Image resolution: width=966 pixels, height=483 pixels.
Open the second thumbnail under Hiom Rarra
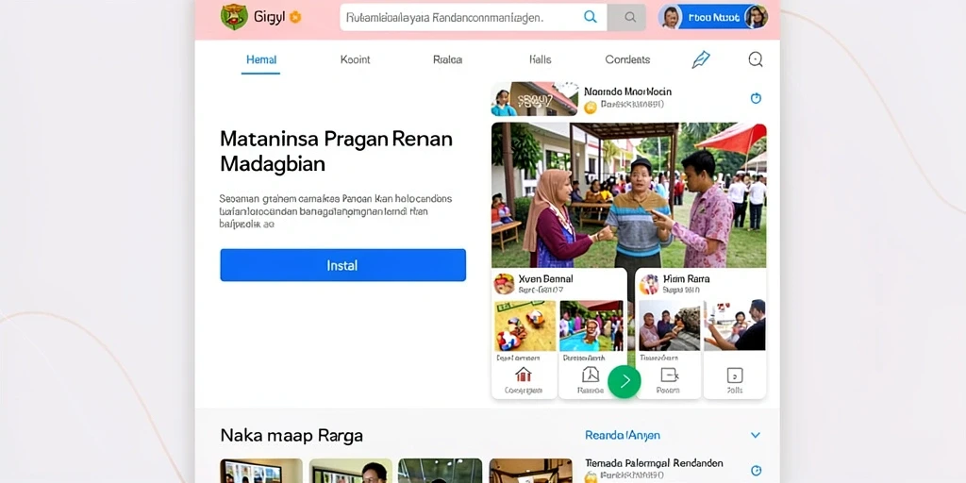pyautogui.click(x=735, y=325)
